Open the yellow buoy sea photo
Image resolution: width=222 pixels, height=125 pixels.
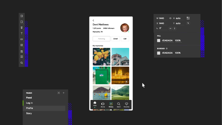tap(101, 93)
